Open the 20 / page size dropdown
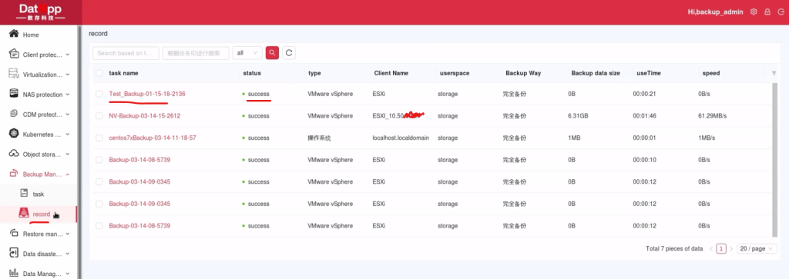The image size is (789, 279). 757,249
